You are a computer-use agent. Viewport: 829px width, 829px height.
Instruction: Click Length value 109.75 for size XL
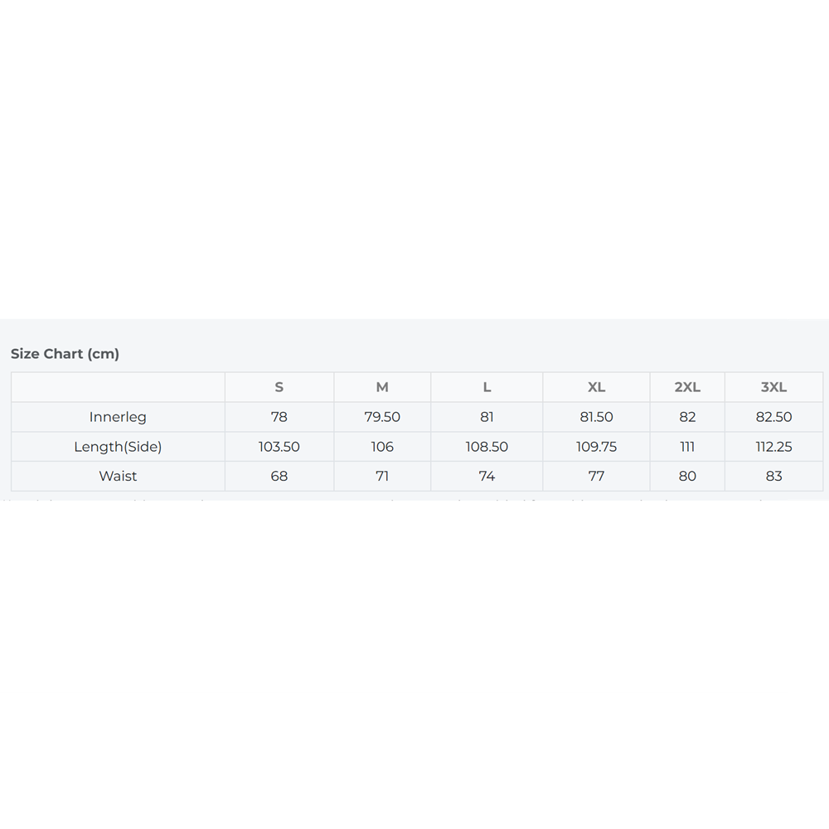596,447
